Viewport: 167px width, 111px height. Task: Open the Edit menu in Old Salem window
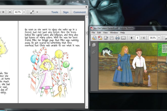click(99, 33)
